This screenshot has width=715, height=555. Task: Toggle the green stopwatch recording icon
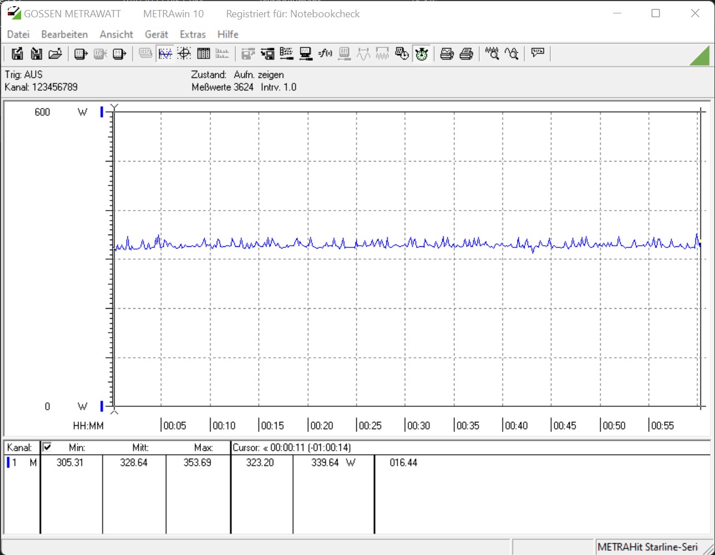(x=422, y=53)
